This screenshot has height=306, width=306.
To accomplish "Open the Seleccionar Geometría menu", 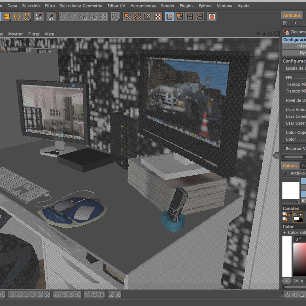I will coord(81,6).
